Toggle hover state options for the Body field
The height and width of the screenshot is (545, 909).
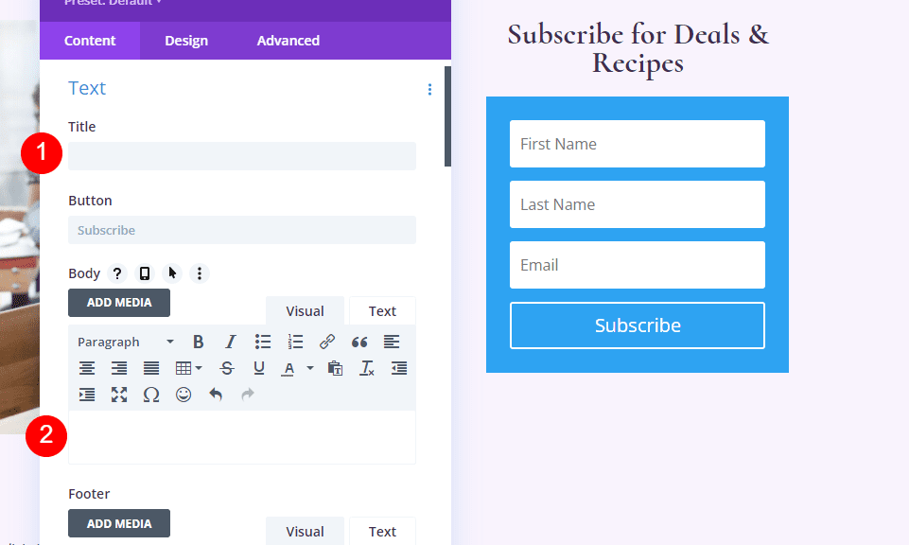(x=172, y=273)
